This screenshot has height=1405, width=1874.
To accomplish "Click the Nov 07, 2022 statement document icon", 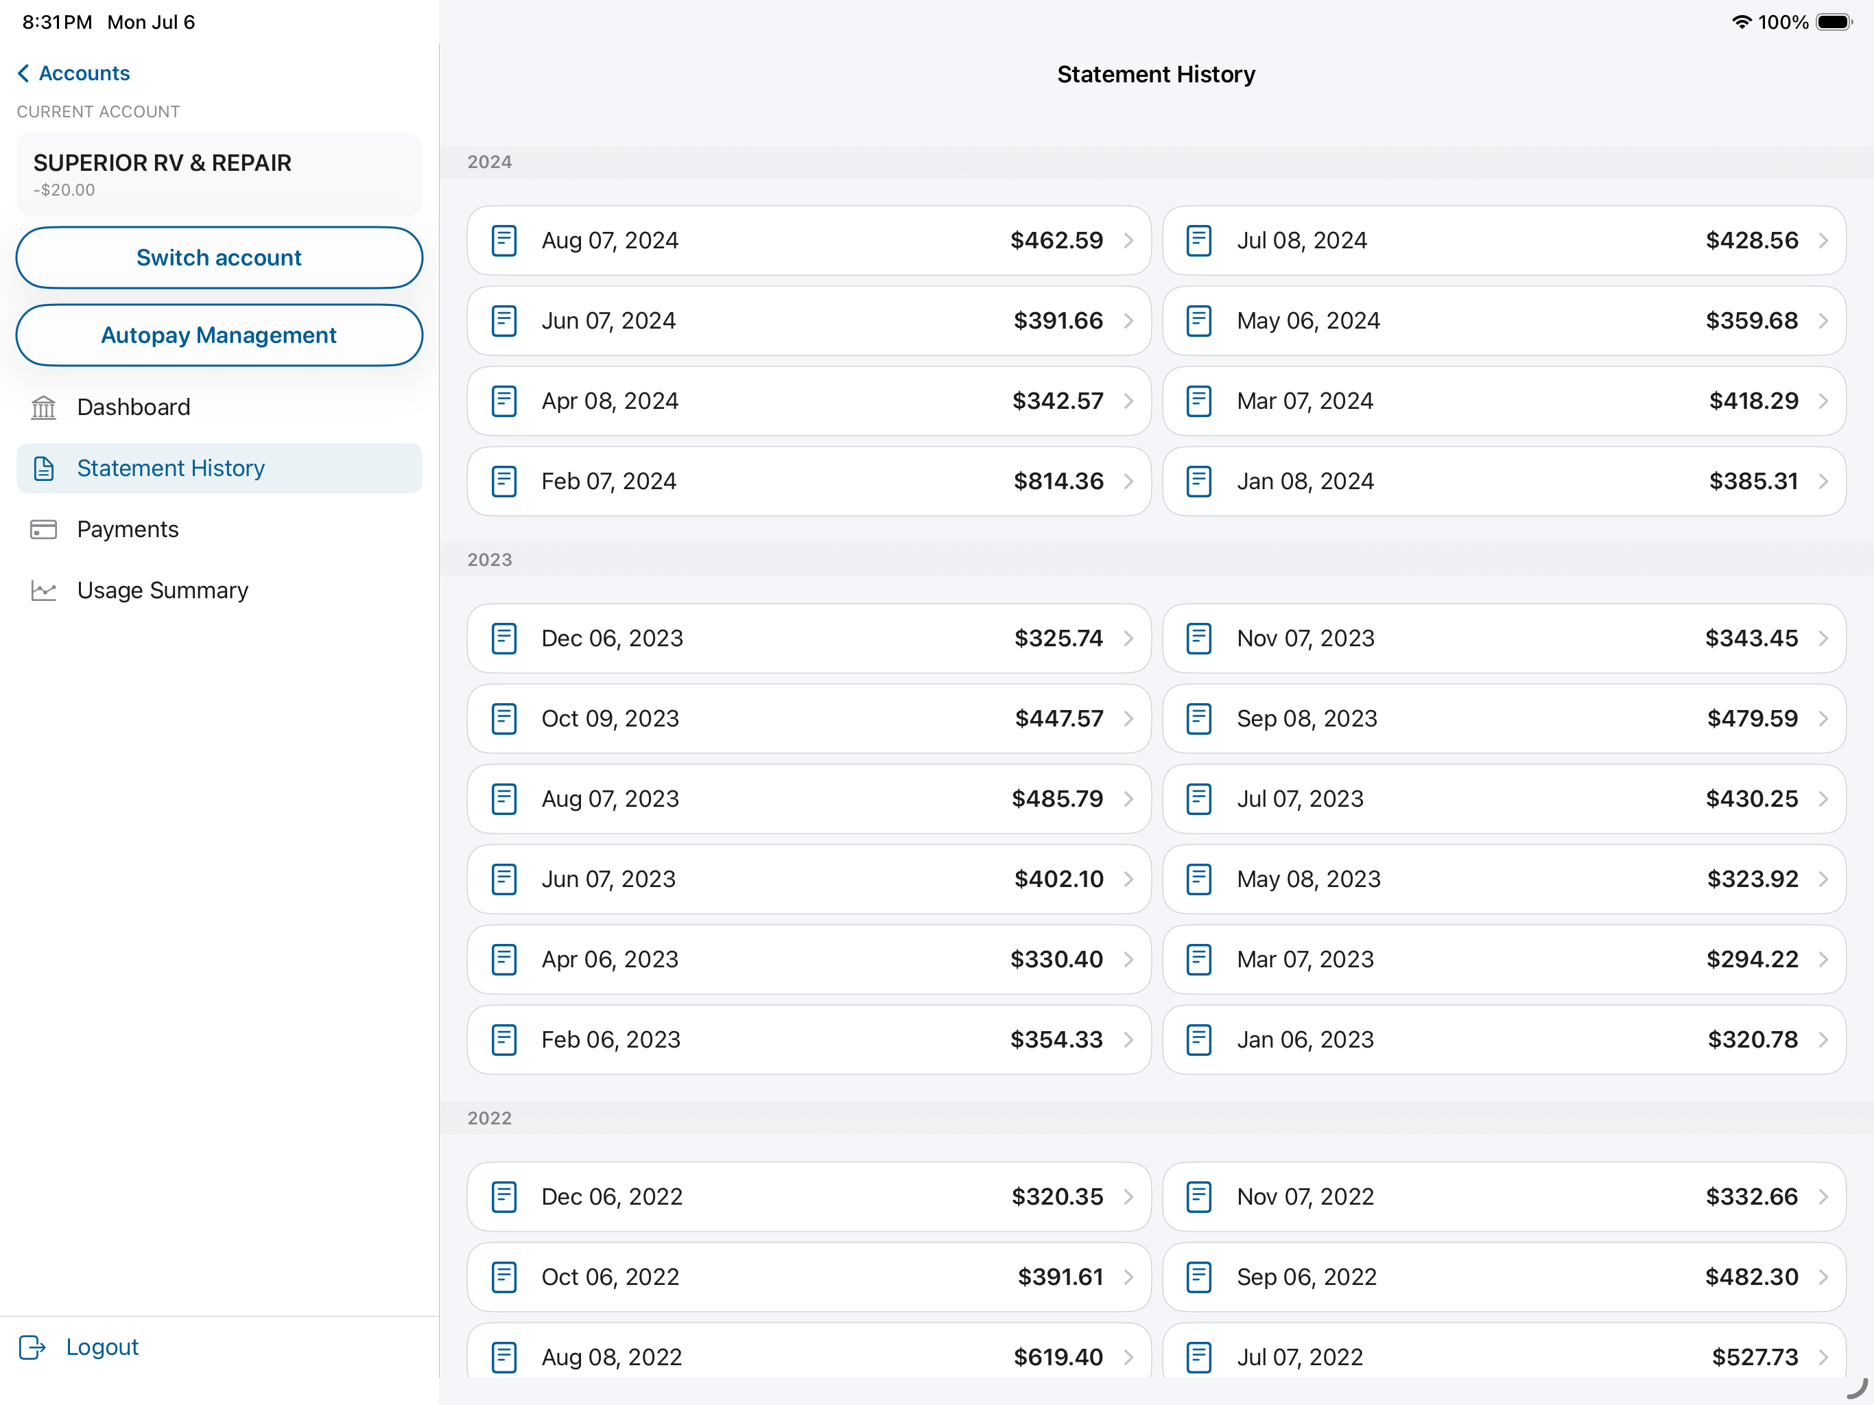I will (1199, 1197).
